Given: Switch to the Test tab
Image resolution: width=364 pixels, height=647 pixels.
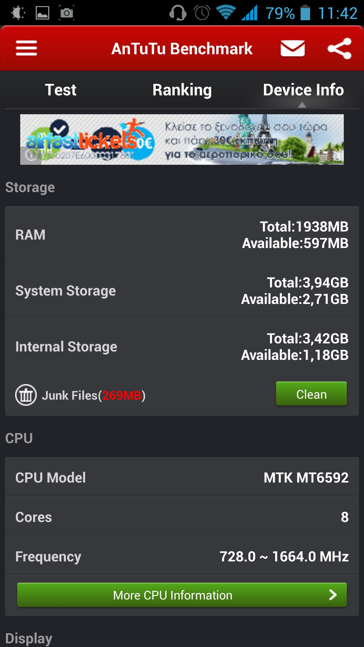Looking at the screenshot, I should 61,90.
